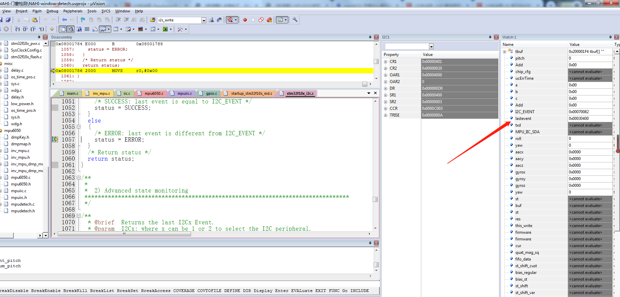Screen dimensions: 620x297
Task: Collapse comment fold at line 1063
Action: tap(79, 178)
